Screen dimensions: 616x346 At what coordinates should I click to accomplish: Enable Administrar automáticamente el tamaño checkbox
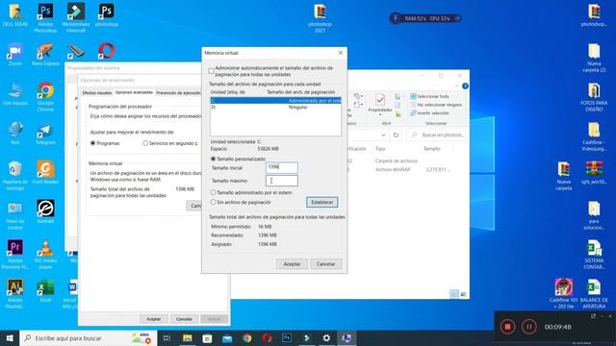coord(212,71)
